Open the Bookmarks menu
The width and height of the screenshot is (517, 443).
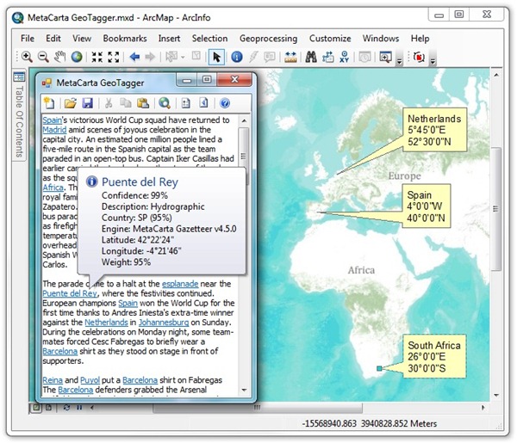[x=124, y=39]
